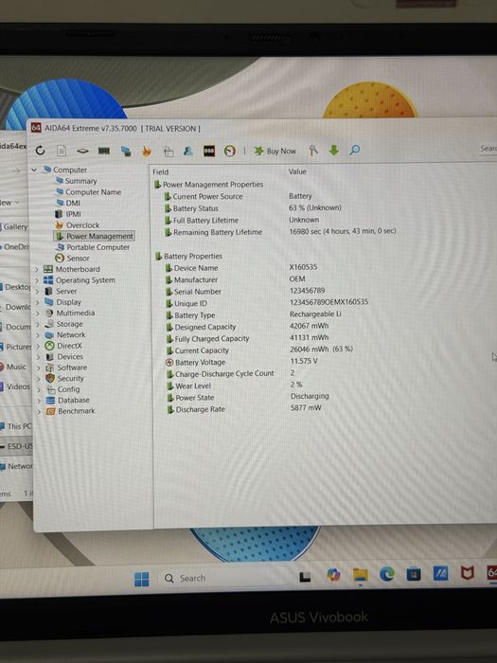The image size is (497, 663).
Task: Click the Field column header
Action: (x=161, y=171)
